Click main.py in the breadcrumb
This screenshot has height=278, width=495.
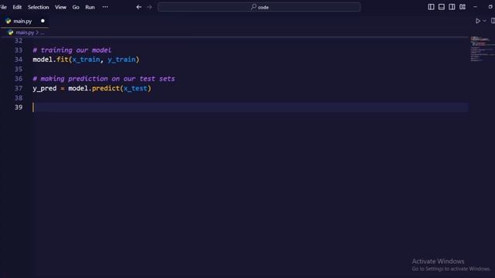pyautogui.click(x=25, y=32)
